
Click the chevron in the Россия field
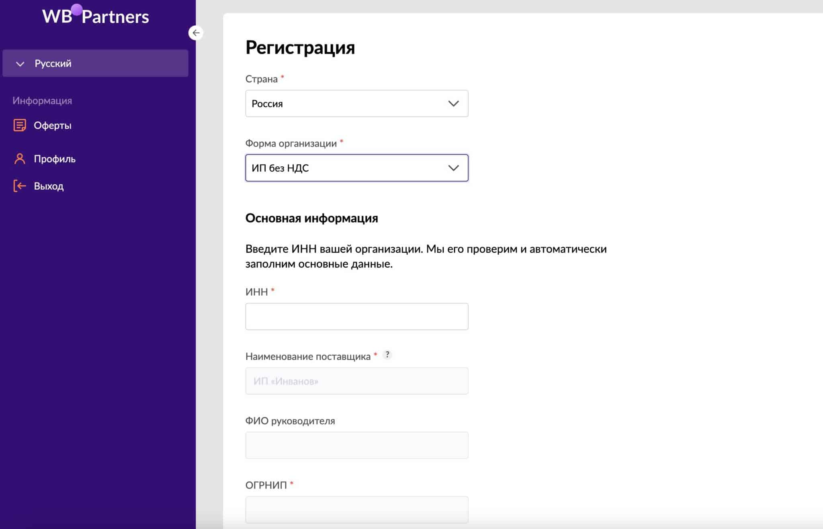pyautogui.click(x=453, y=104)
